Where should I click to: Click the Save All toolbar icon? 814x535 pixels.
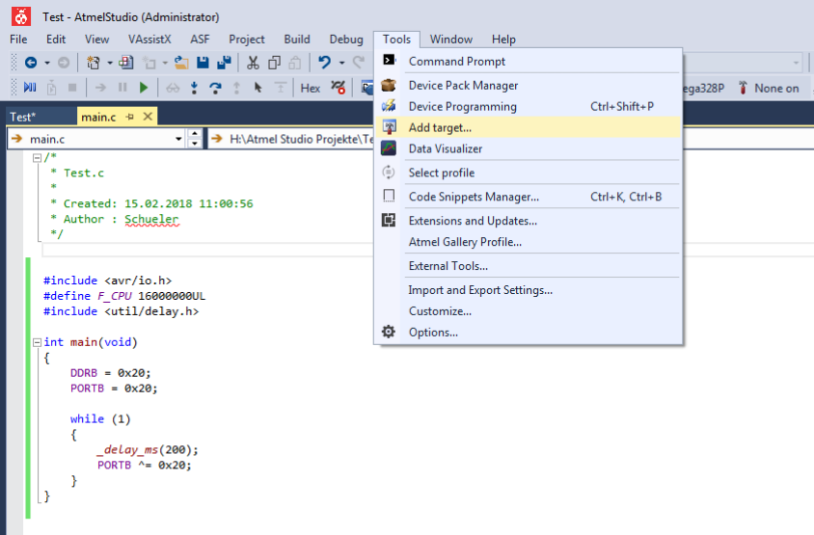point(224,63)
